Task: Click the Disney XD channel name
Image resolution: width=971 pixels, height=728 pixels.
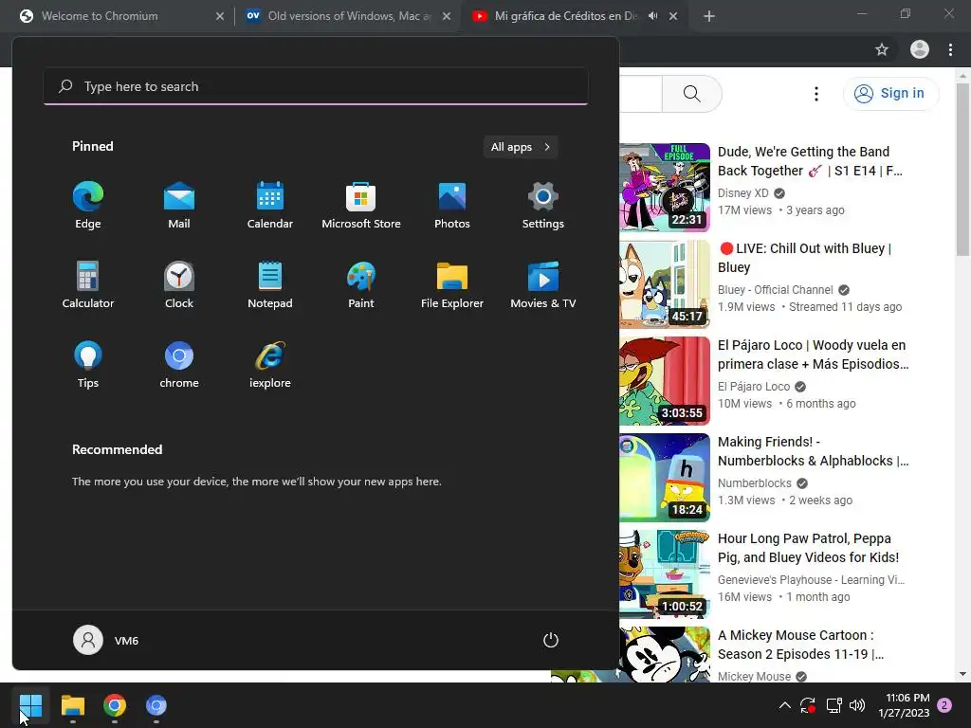Action: coord(742,193)
